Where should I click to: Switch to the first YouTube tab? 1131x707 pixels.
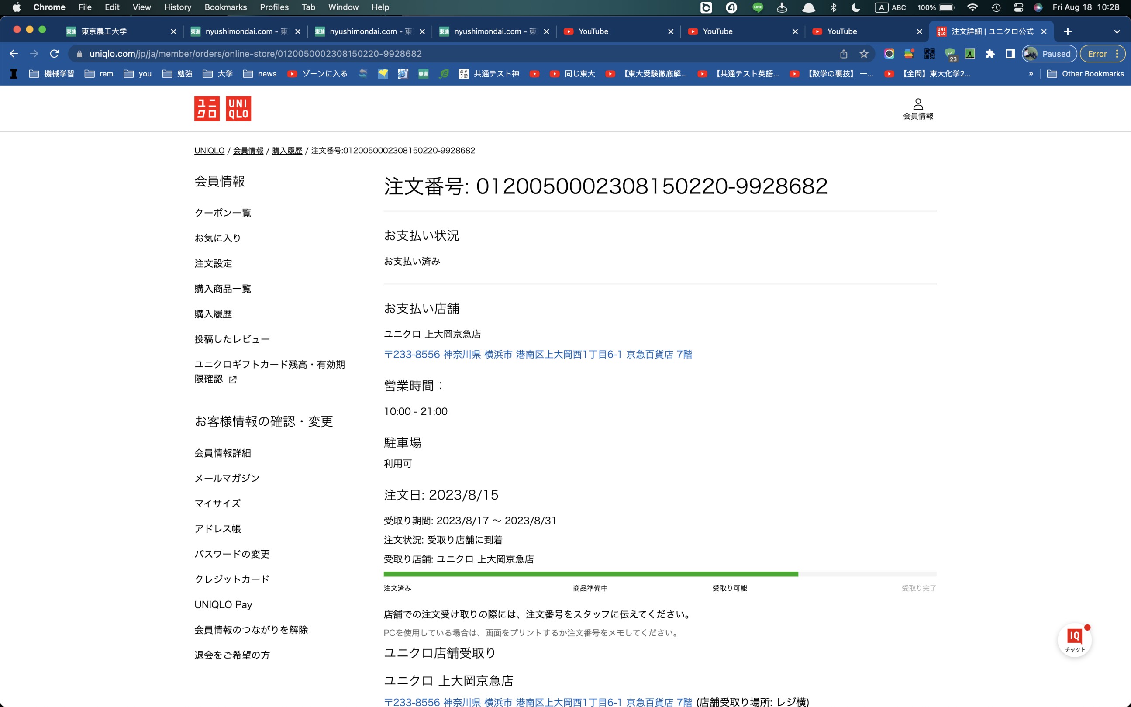pos(617,31)
